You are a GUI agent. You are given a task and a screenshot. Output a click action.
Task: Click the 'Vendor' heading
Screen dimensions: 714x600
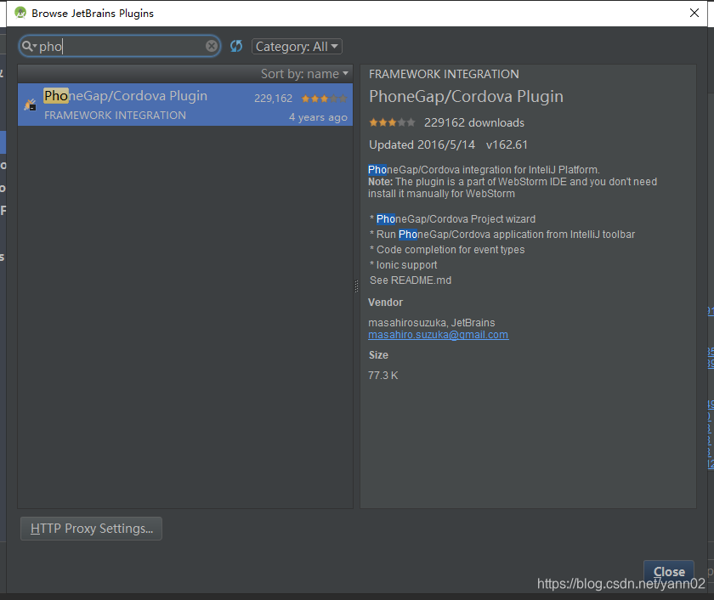pos(385,303)
